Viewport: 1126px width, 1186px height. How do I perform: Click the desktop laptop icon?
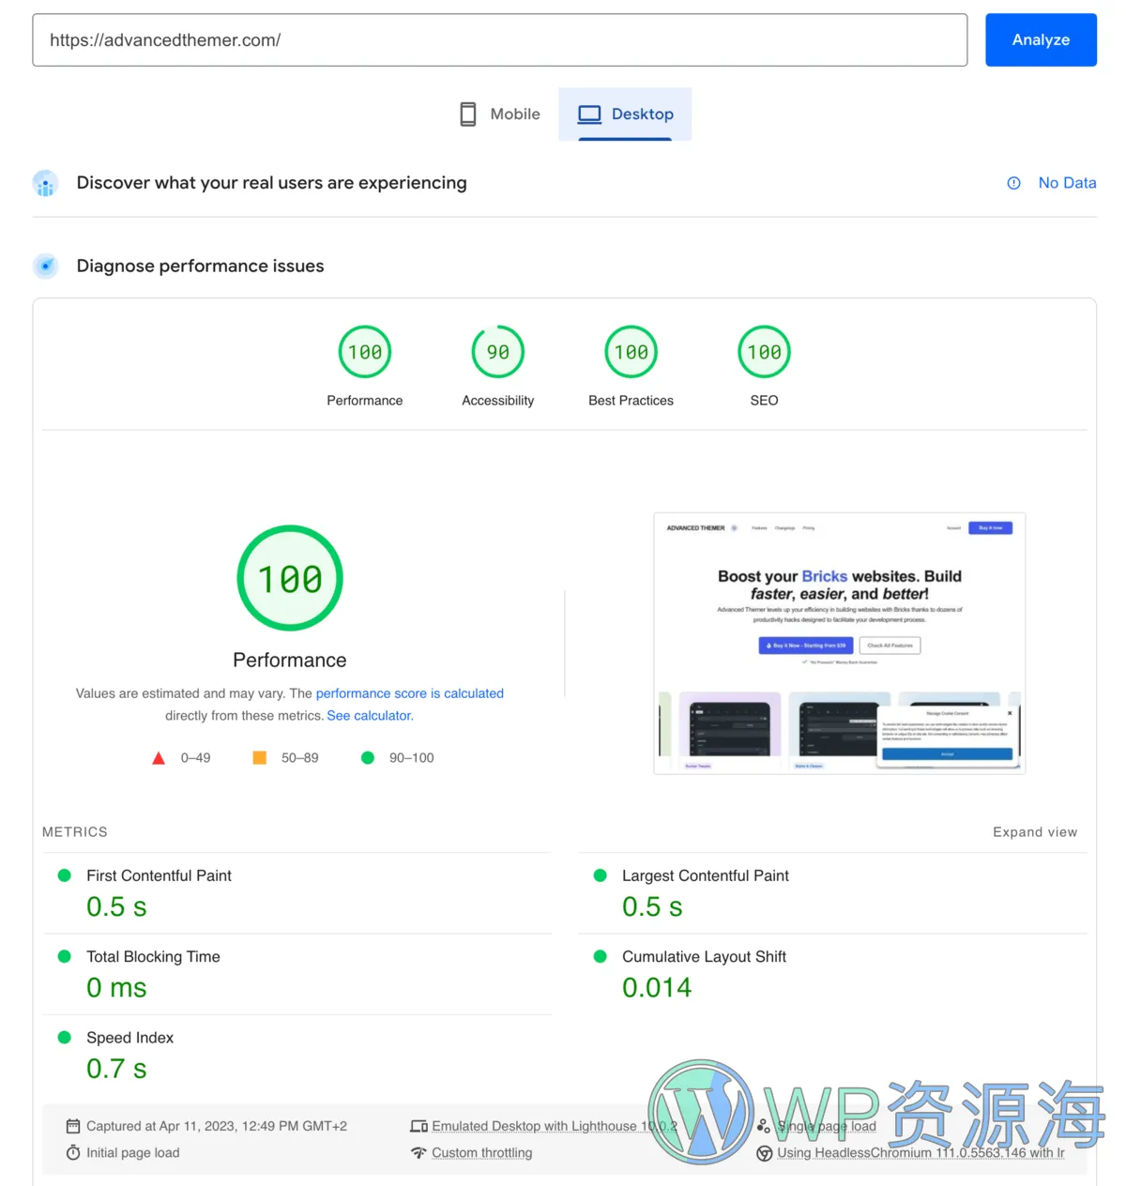click(x=589, y=114)
